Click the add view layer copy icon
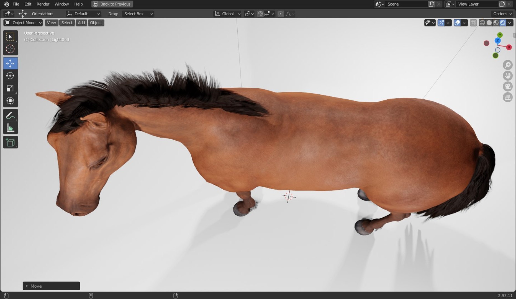516x299 pixels. click(502, 4)
